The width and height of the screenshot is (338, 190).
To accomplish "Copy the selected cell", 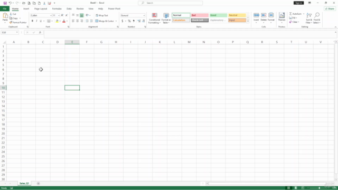I will [14, 18].
